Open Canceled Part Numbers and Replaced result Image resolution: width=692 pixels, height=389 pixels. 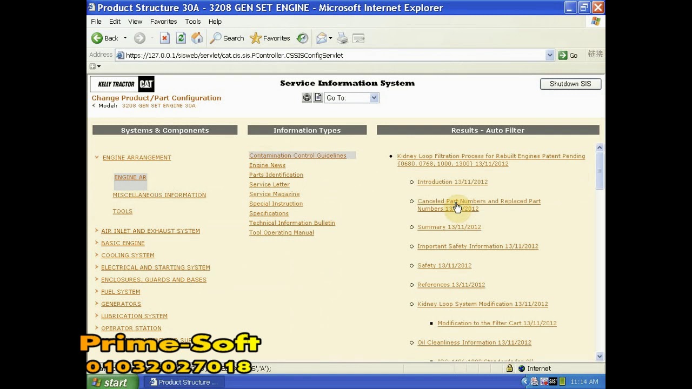click(x=479, y=205)
